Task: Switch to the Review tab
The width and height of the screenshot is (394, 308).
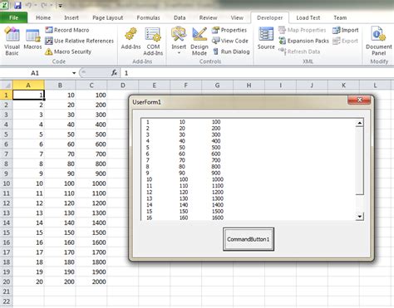Action: click(208, 17)
